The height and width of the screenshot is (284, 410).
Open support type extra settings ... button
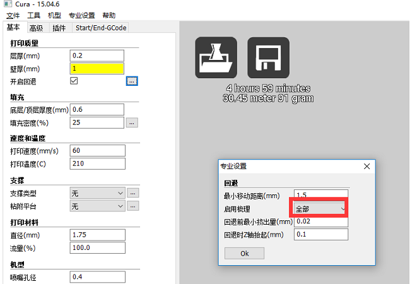133,193
